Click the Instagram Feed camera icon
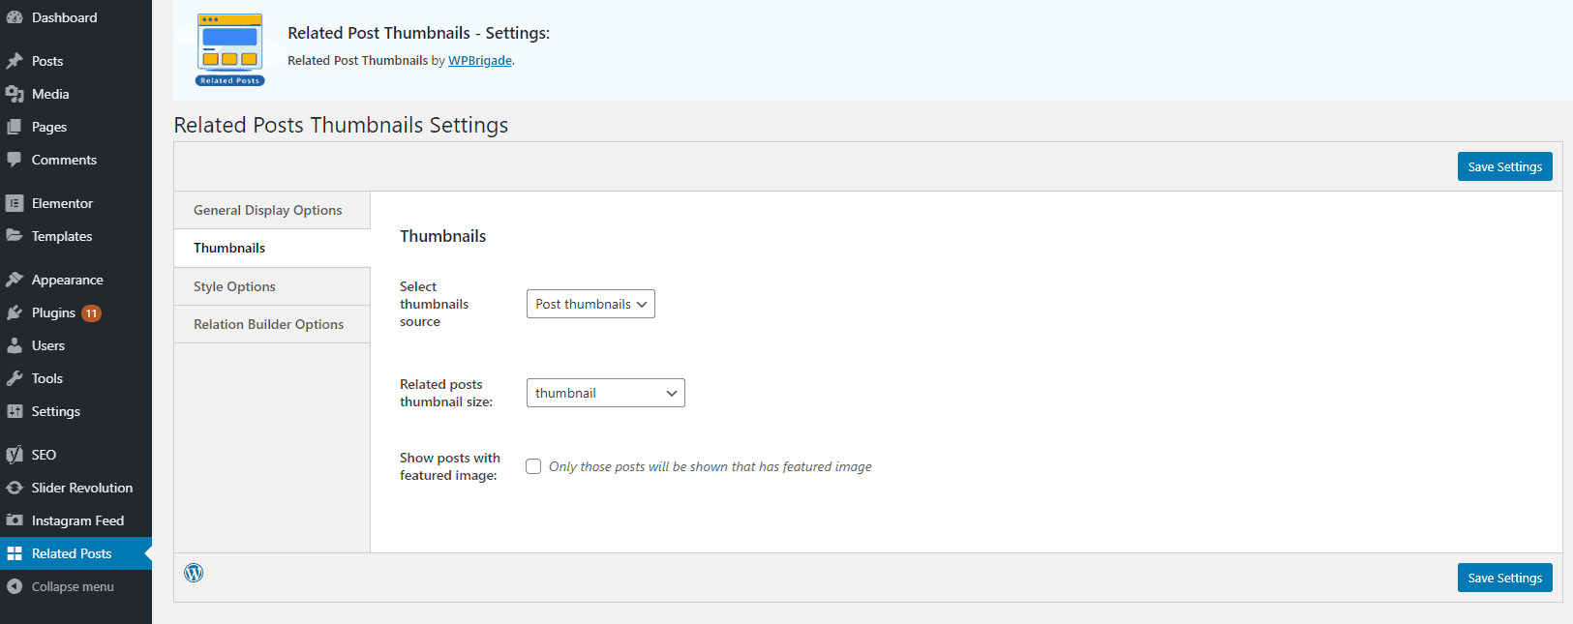This screenshot has height=624, width=1573. (x=15, y=520)
